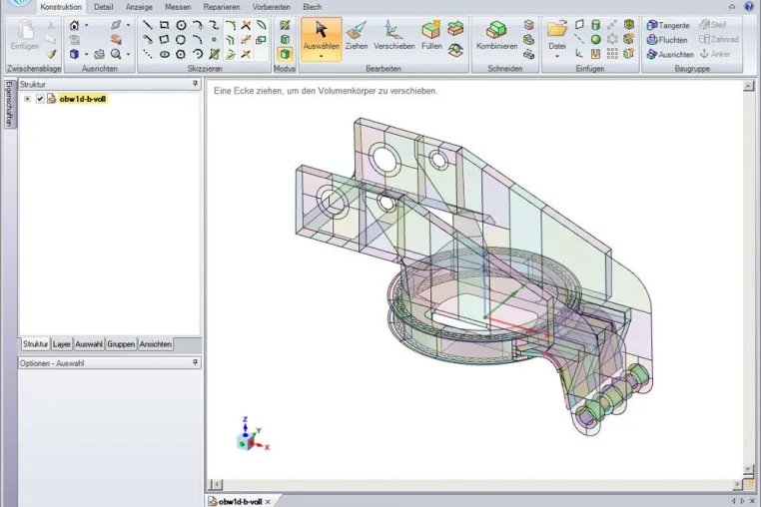Toggle pin on Struktur panel

pos(195,84)
